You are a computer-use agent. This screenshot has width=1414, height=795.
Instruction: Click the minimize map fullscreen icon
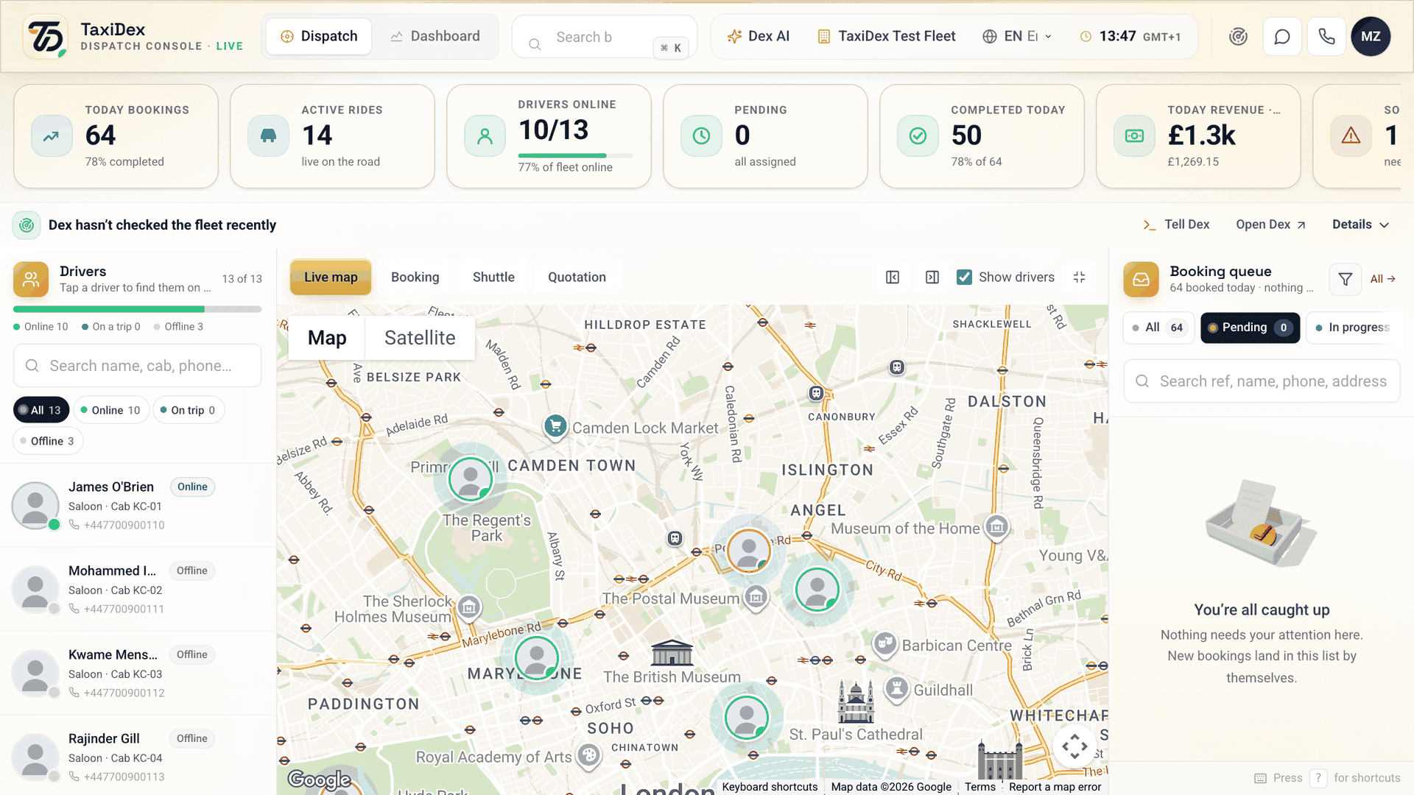pos(1080,278)
